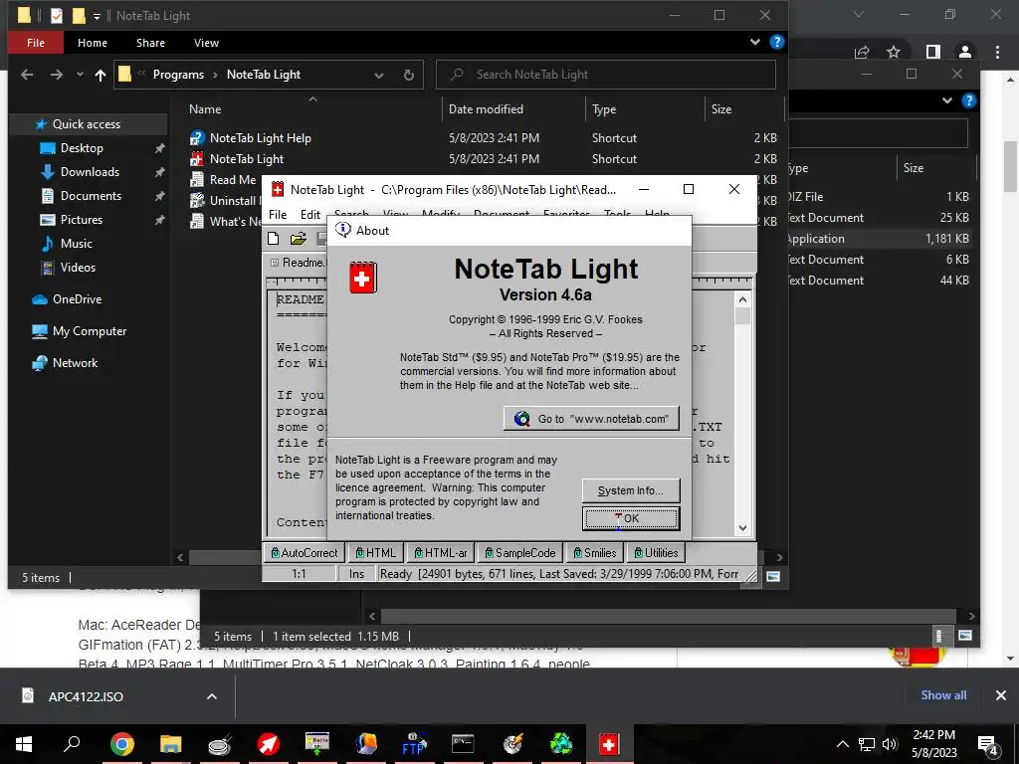Click NoteTab editor scroll up arrow
This screenshot has width=1019, height=764.
(x=742, y=299)
